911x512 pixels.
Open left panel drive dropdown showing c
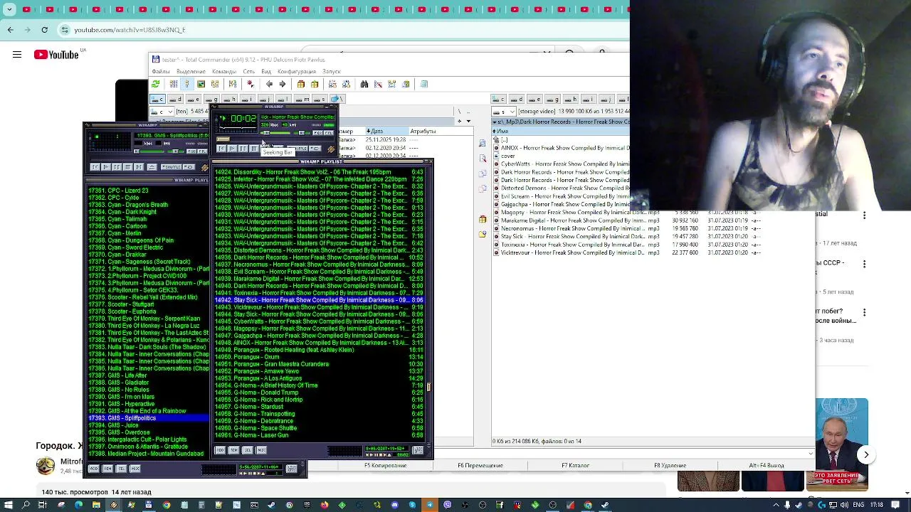pos(162,112)
